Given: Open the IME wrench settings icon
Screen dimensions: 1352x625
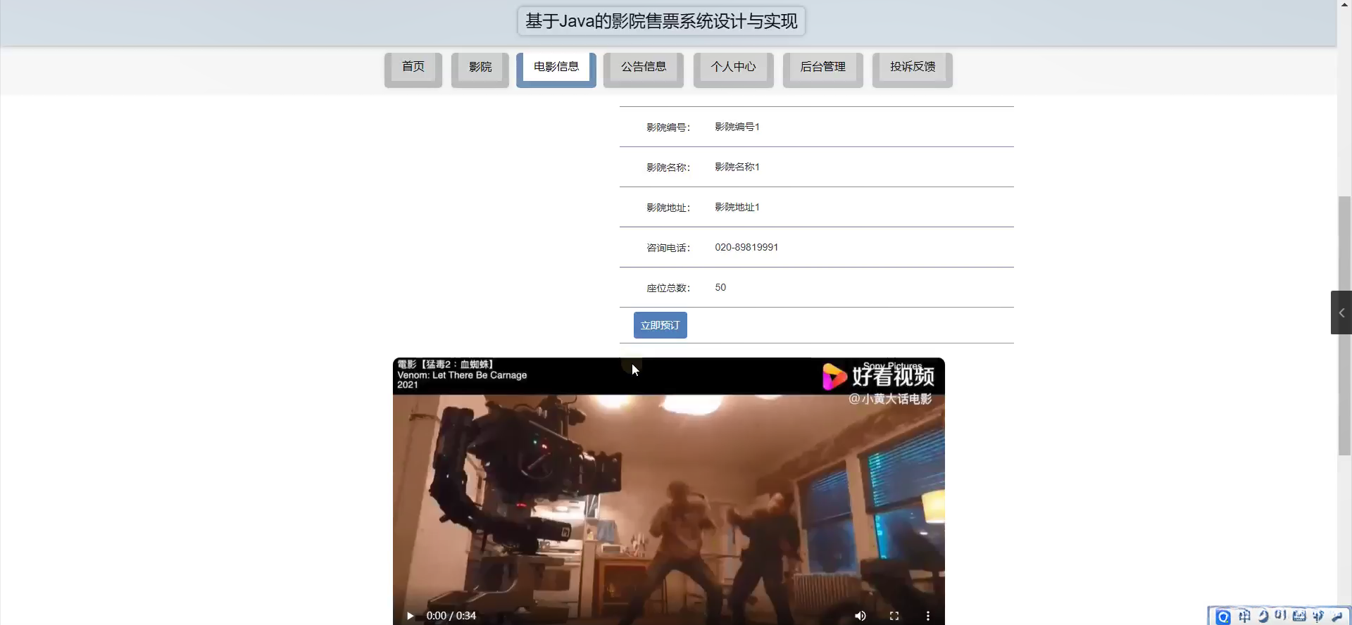Looking at the screenshot, I should [x=1337, y=617].
